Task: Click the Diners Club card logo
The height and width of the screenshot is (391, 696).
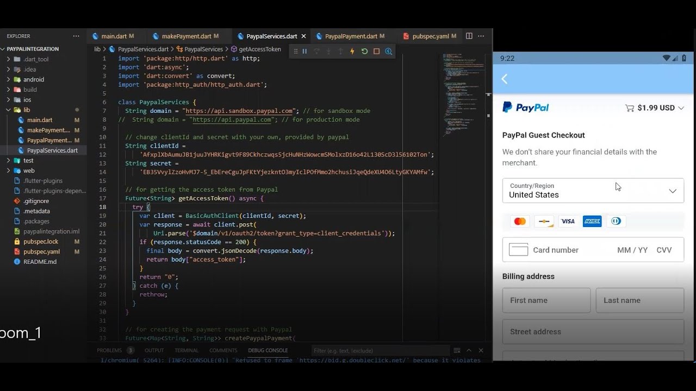Action: pos(616,221)
